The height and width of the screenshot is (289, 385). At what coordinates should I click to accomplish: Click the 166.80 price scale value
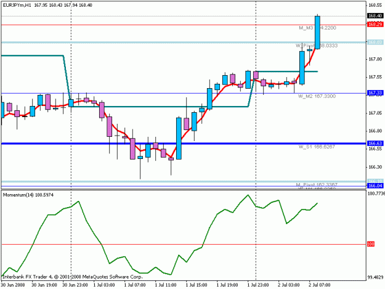click(375, 131)
